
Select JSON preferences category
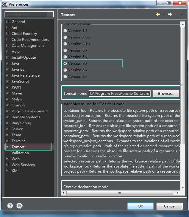point(16,87)
